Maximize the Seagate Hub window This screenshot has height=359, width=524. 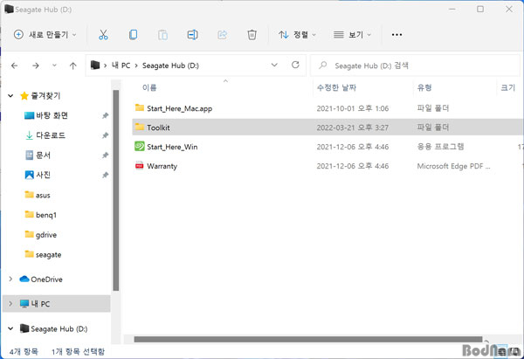point(480,10)
